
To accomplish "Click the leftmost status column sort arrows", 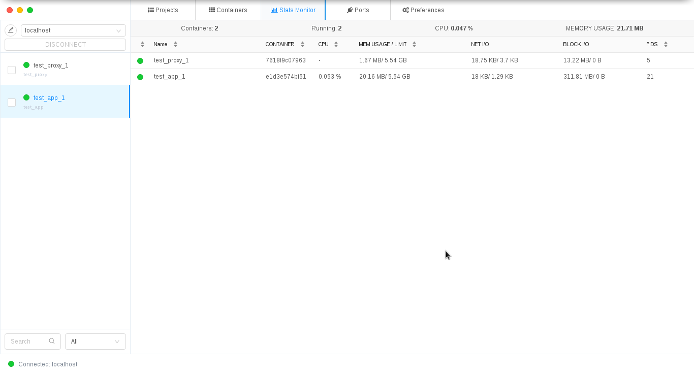I will click(142, 45).
